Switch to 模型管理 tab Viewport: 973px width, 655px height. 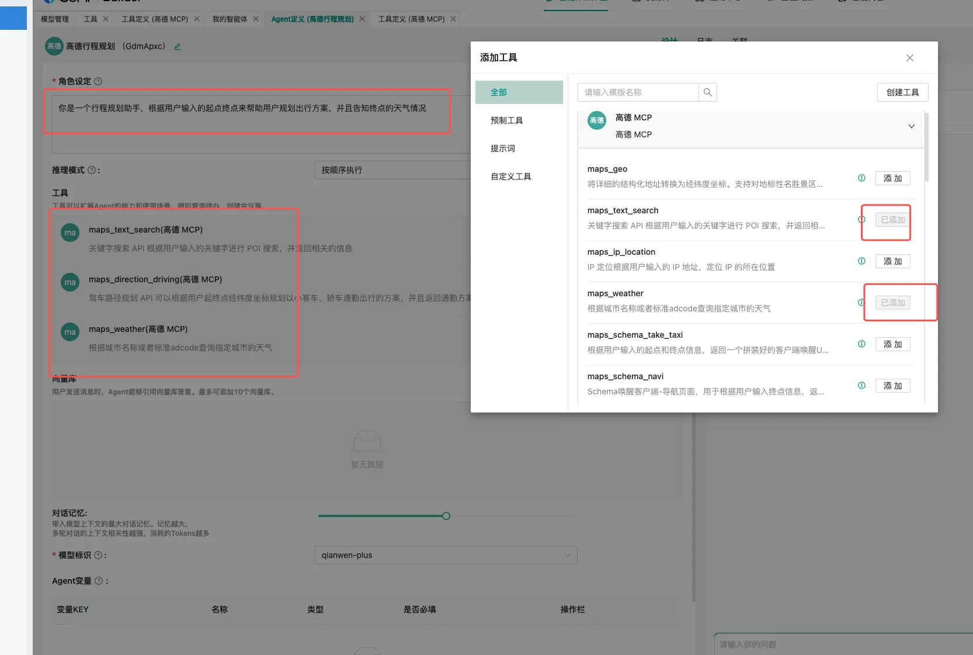(x=55, y=19)
